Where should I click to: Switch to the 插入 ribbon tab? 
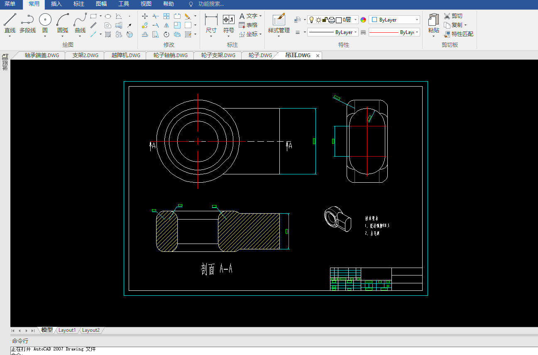tap(56, 4)
